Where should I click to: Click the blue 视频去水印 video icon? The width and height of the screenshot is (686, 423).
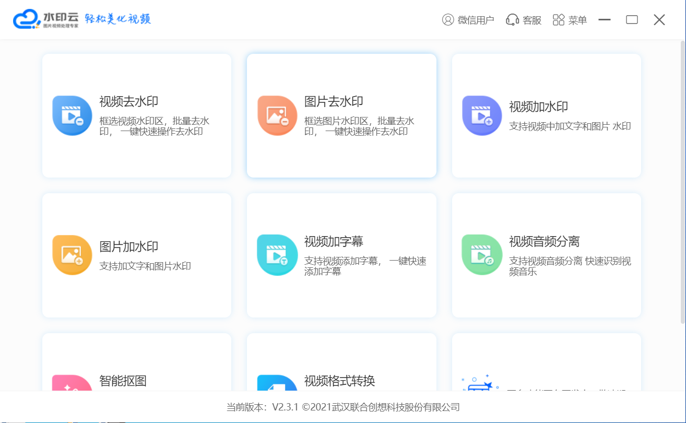coord(72,115)
